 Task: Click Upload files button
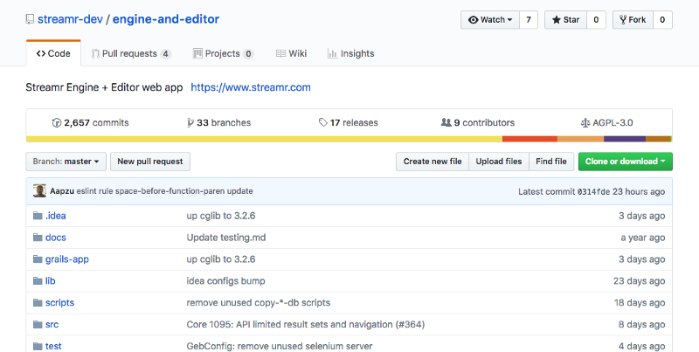tap(499, 162)
